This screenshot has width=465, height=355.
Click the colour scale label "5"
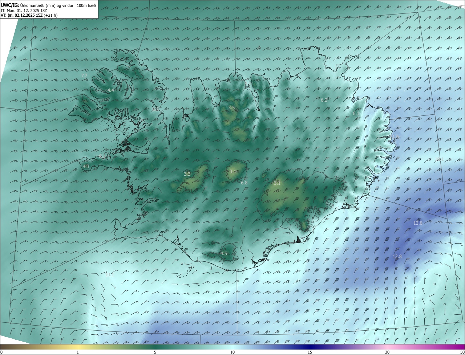click(155, 352)
